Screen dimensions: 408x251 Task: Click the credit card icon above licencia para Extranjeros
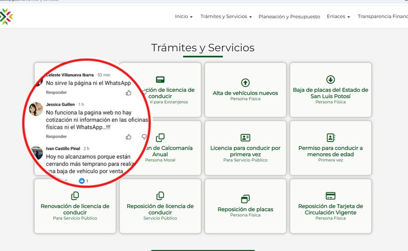click(160, 80)
